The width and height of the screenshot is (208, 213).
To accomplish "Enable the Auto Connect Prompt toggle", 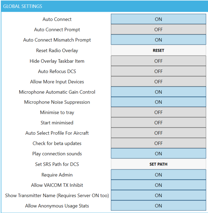I will coord(158,30).
